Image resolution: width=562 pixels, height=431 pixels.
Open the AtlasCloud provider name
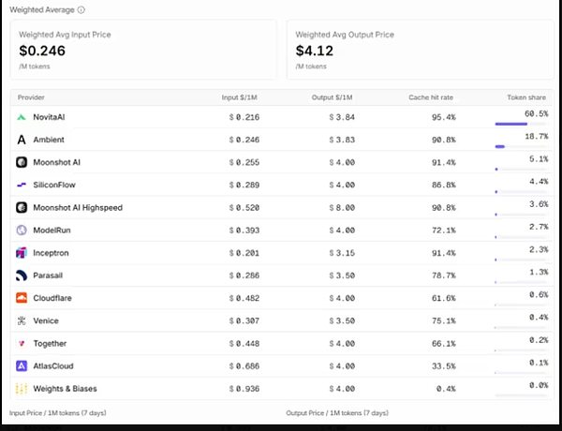pos(53,365)
